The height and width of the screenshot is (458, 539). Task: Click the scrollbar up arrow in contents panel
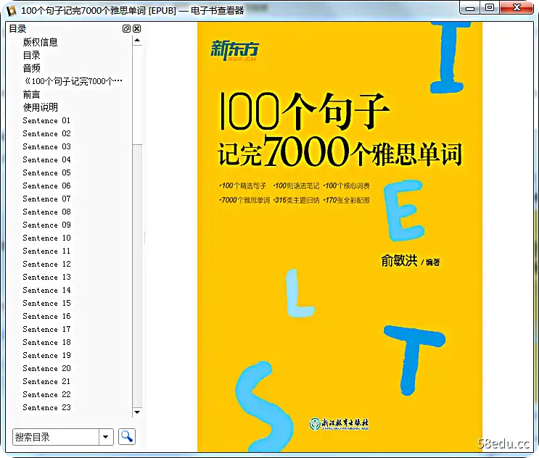point(137,41)
